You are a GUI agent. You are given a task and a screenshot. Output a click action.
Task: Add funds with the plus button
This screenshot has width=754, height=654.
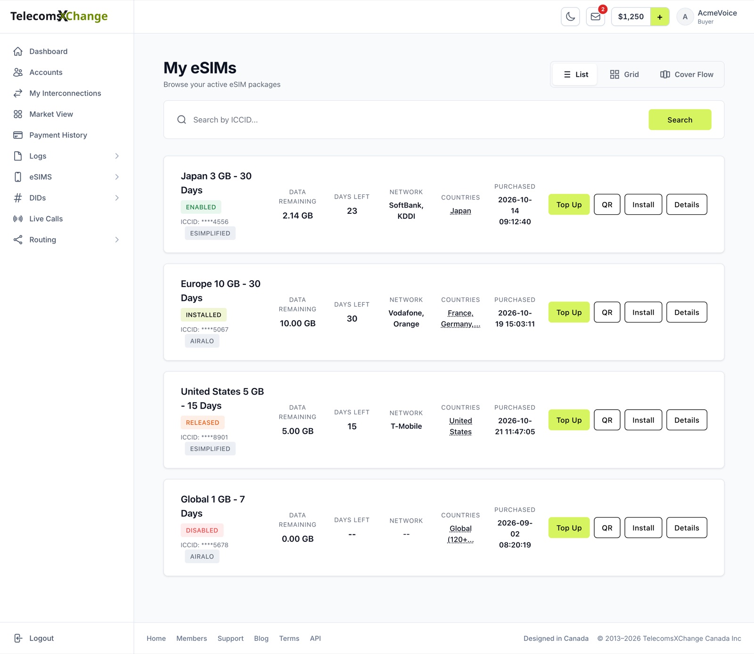tap(660, 16)
